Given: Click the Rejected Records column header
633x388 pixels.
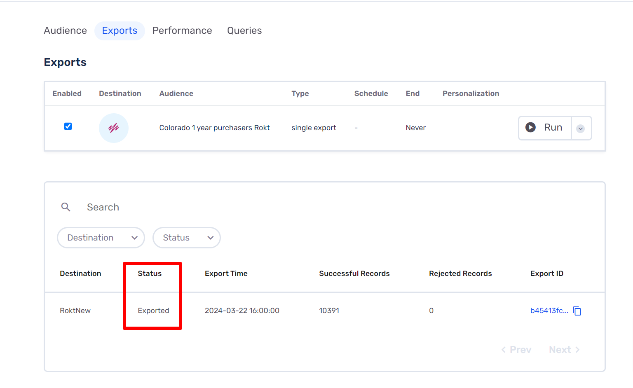Looking at the screenshot, I should click(x=460, y=273).
